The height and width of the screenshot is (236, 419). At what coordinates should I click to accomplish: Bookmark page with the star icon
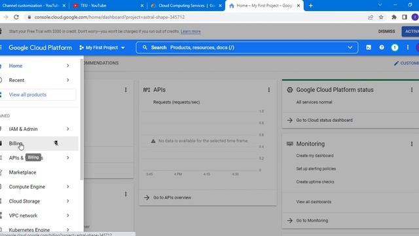click(x=381, y=17)
